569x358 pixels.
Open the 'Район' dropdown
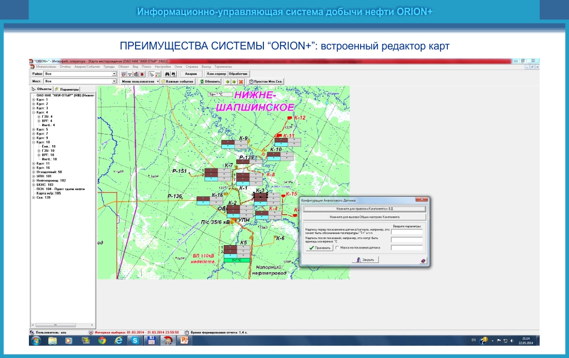tap(114, 74)
